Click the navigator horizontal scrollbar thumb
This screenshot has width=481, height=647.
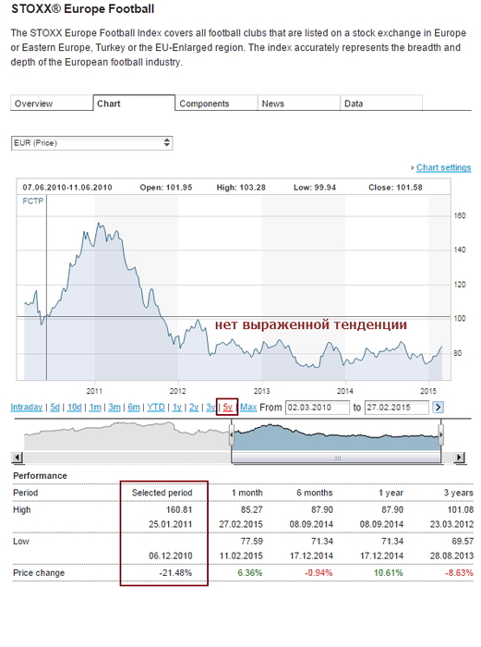336,458
